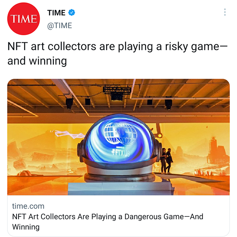Open the time.com domain link
The height and width of the screenshot is (237, 237).
pos(28,206)
